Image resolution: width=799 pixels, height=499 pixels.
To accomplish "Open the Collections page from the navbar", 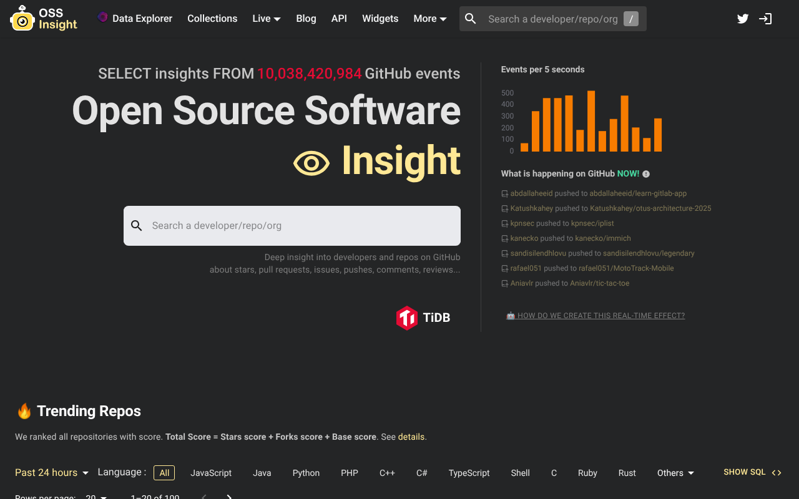I will point(212,19).
